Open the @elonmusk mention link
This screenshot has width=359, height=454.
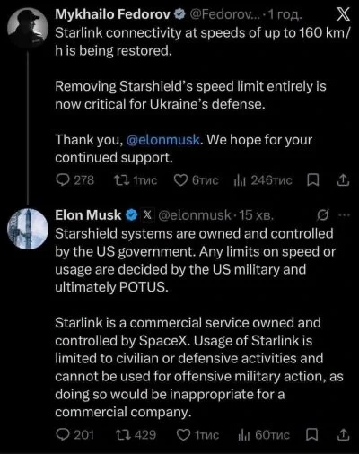[163, 140]
